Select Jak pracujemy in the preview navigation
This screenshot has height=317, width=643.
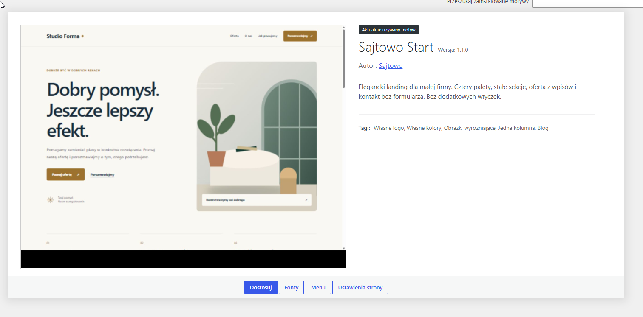[x=268, y=36]
